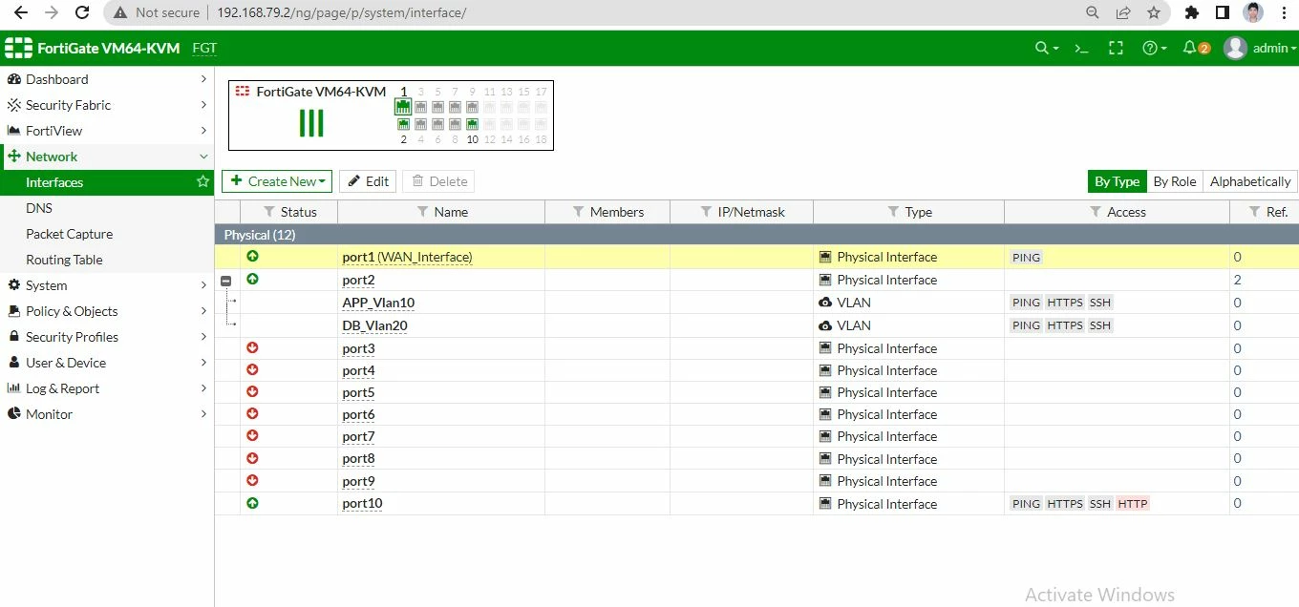Click the ref count 2 for port2
Image resolution: width=1299 pixels, height=607 pixels.
click(x=1238, y=280)
